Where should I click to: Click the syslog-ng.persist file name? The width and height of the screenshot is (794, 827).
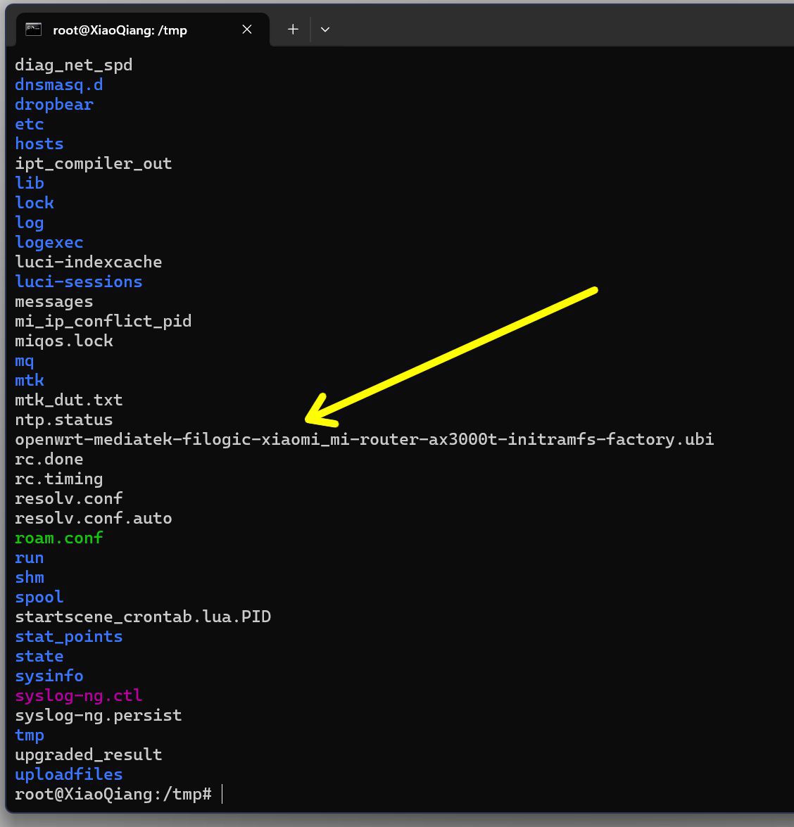98,716
